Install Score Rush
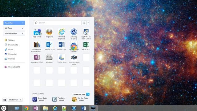Viewport: 197px width, 111px height. [42, 101]
